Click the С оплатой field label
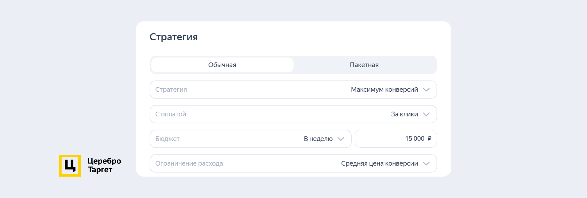The width and height of the screenshot is (587, 198). pyautogui.click(x=171, y=114)
